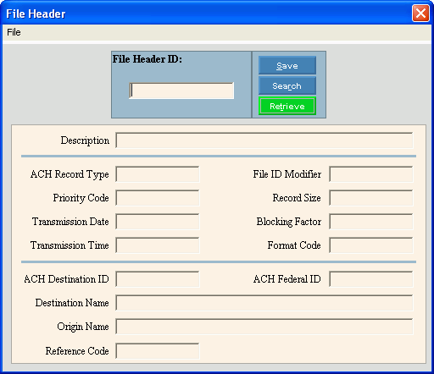This screenshot has height=374, width=434.
Task: Click the ACH Destination ID field
Action: coord(158,279)
